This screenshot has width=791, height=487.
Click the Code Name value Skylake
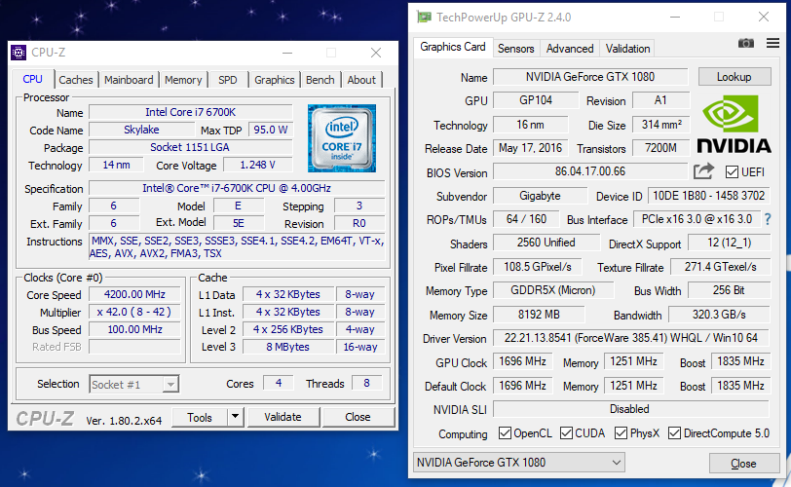click(x=142, y=130)
